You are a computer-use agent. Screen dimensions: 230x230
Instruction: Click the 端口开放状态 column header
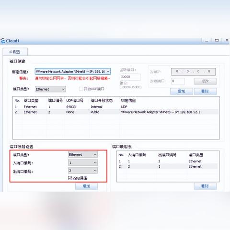[102, 101]
